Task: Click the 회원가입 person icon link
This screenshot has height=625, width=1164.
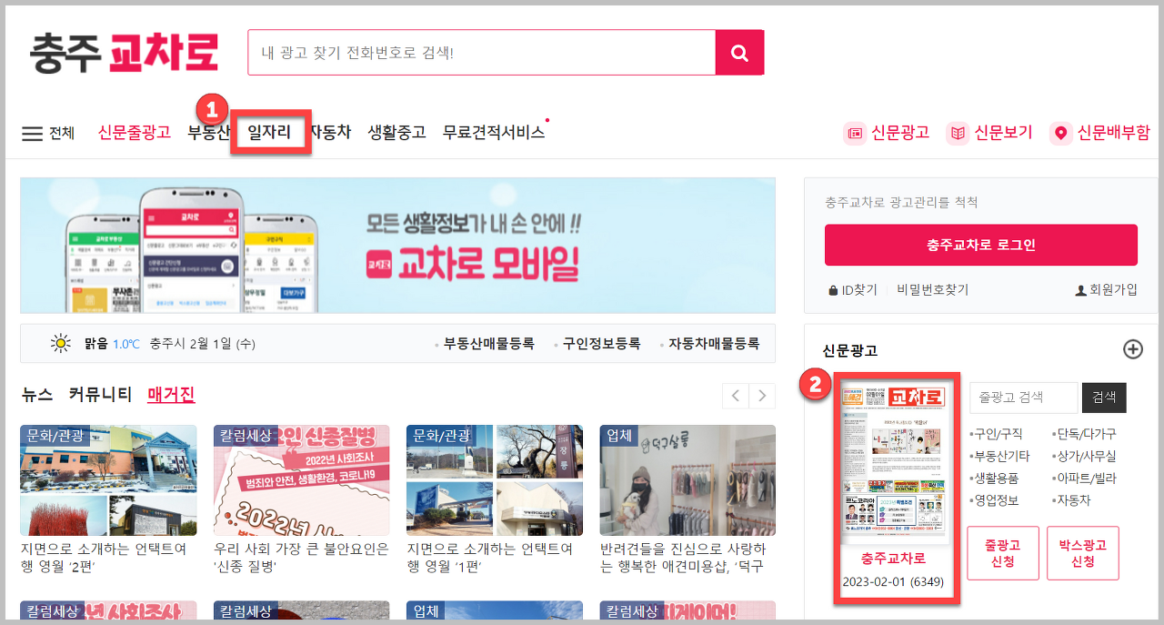Action: point(1106,290)
